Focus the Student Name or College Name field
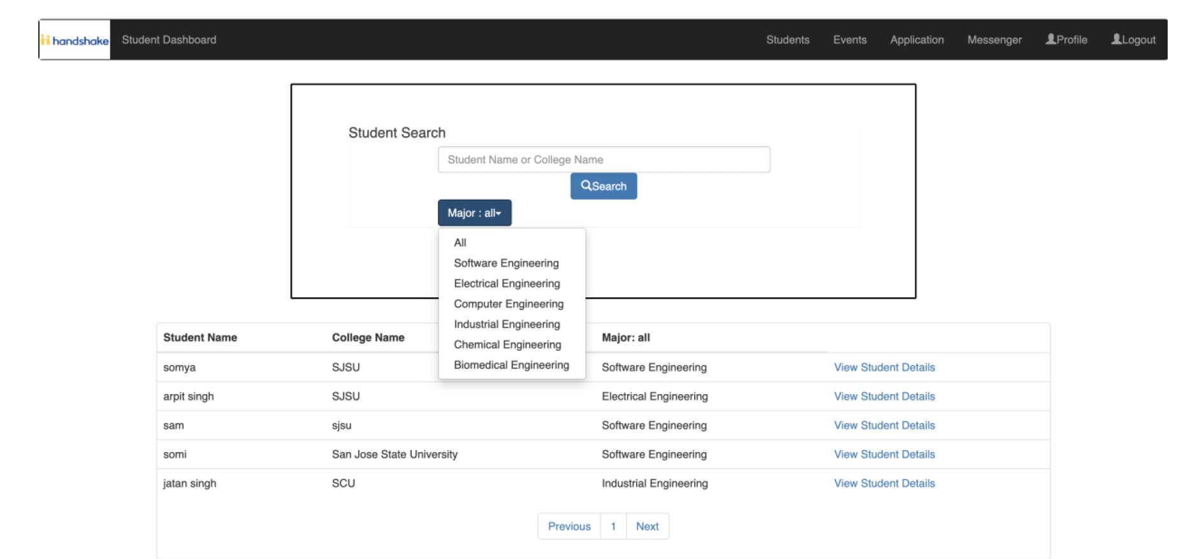The image size is (1197, 559). click(x=604, y=159)
